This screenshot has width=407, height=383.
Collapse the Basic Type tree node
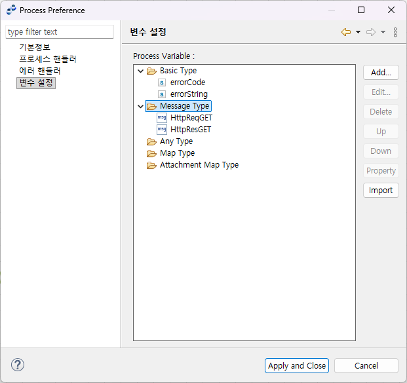[140, 71]
